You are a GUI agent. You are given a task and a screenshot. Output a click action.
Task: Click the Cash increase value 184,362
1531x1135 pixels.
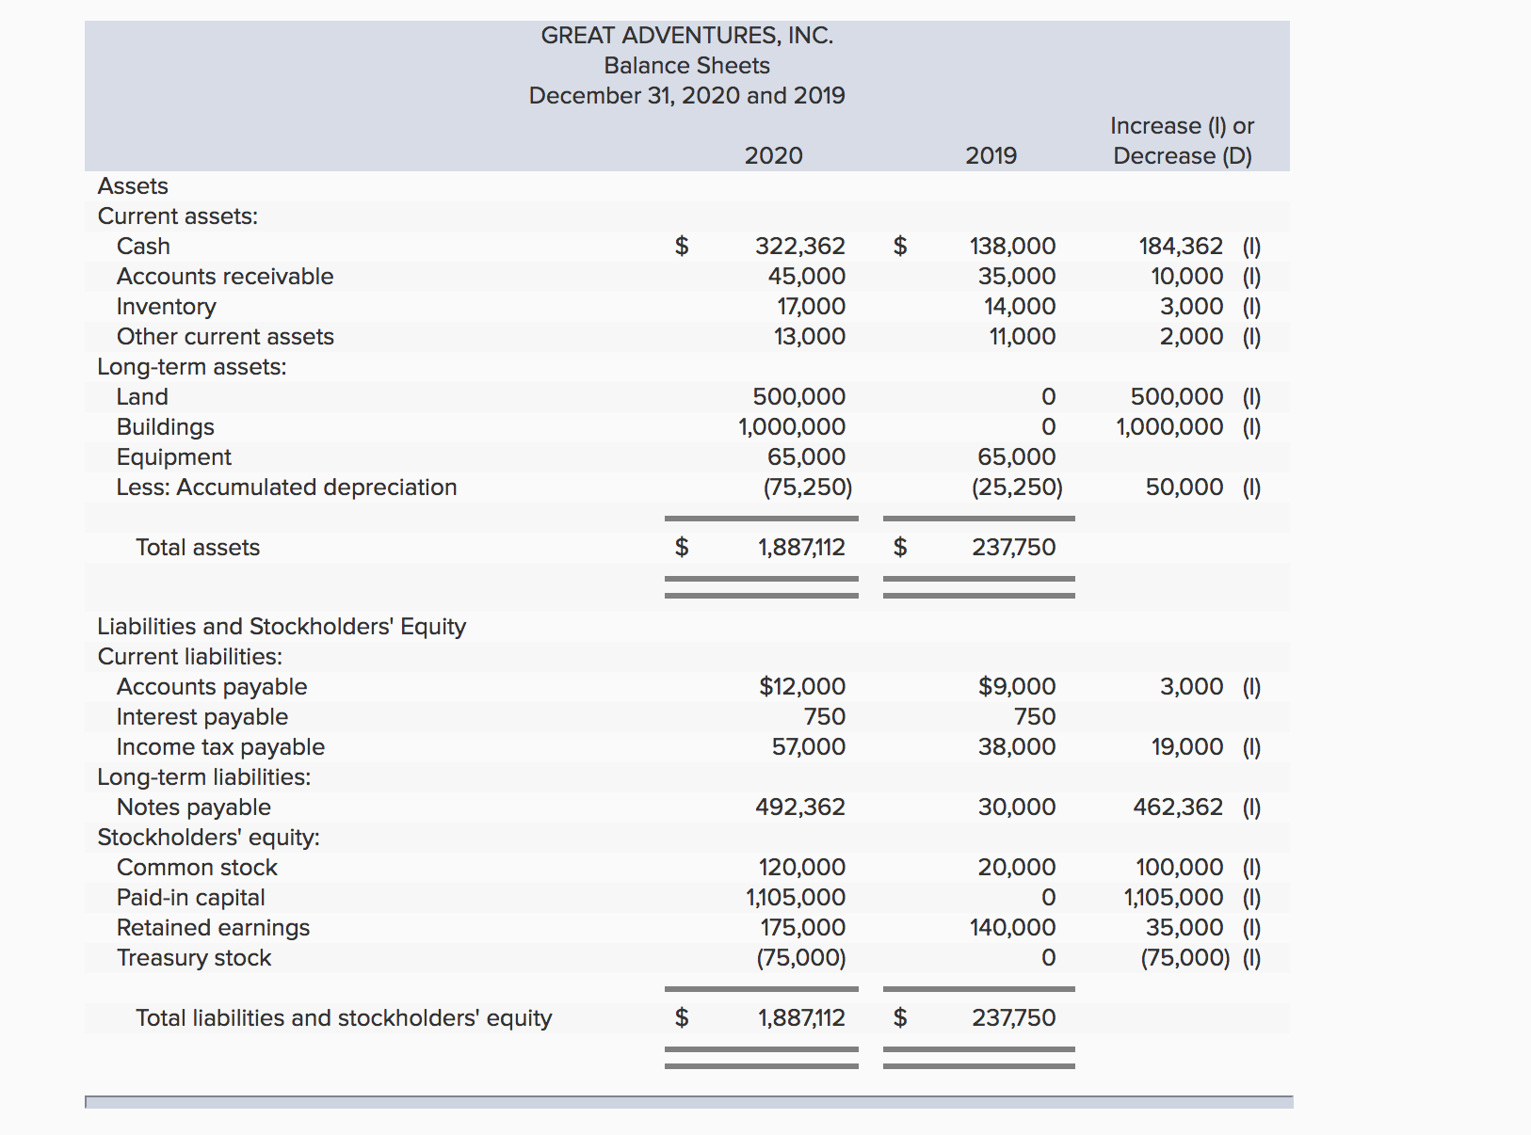click(x=1181, y=247)
